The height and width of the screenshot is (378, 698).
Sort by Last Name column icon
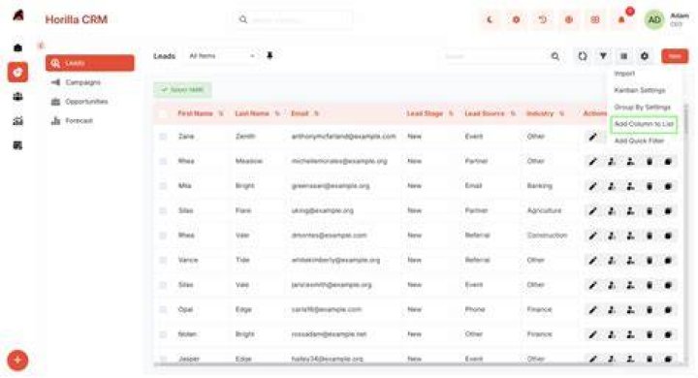coord(277,113)
